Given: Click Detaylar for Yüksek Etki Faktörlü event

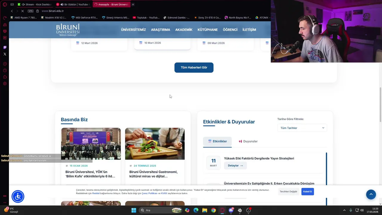Looking at the screenshot, I should tap(235, 165).
